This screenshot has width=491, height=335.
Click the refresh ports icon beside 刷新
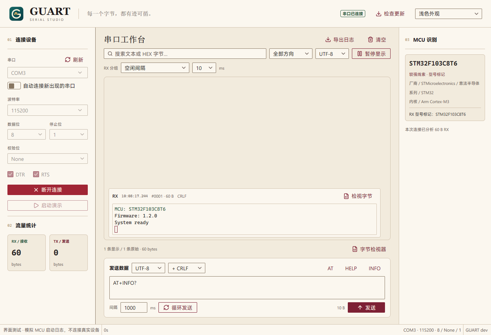click(68, 60)
